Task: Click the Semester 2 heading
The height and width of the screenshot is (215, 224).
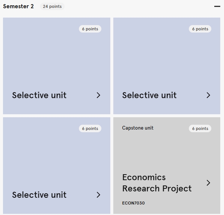Action: pyautogui.click(x=18, y=6)
